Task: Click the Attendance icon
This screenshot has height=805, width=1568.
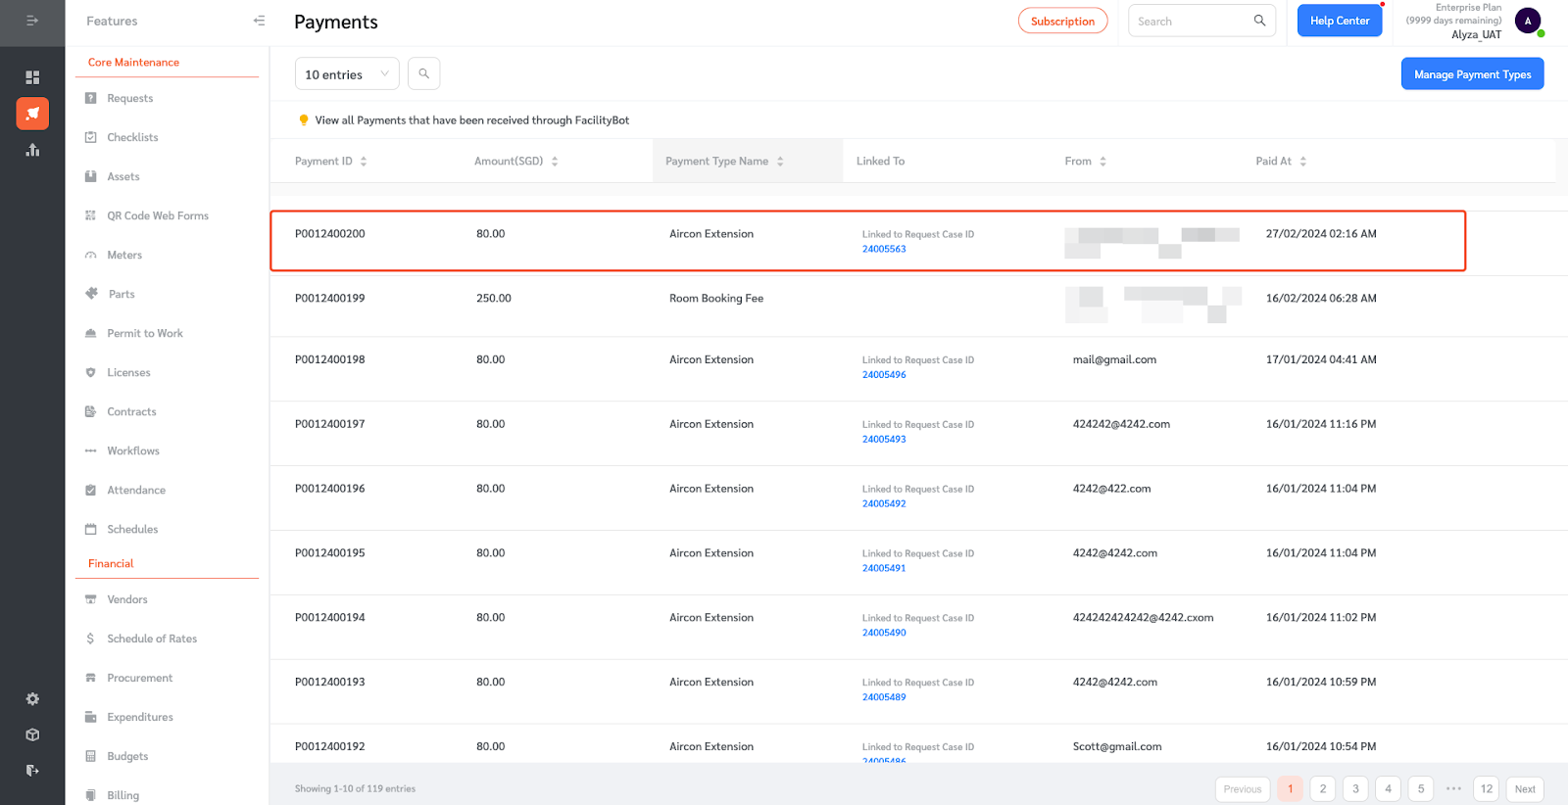Action: [x=91, y=490]
